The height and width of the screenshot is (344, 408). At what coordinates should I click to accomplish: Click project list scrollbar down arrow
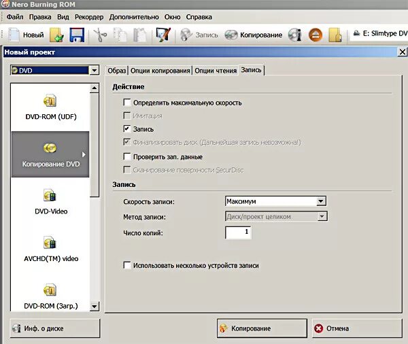[95, 307]
